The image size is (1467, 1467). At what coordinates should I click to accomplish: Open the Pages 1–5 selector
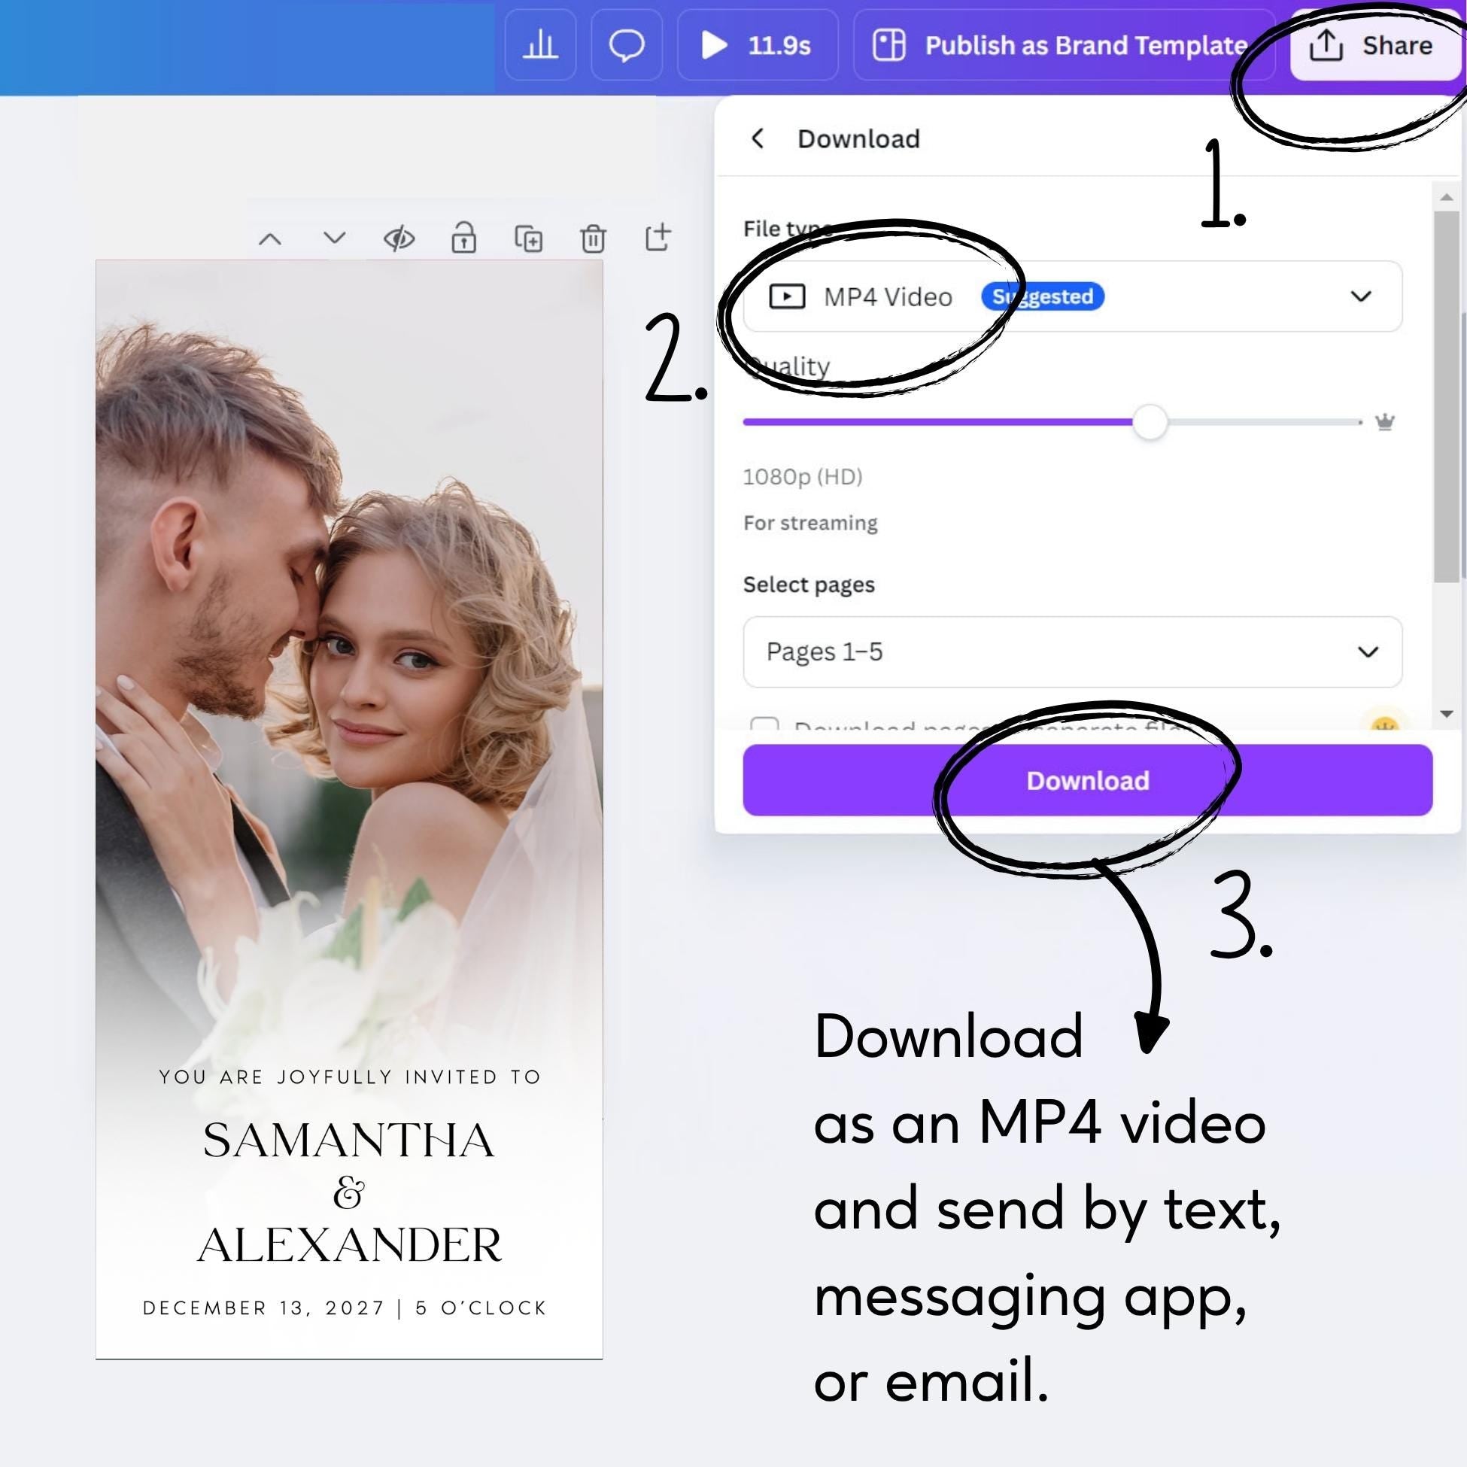[1071, 651]
